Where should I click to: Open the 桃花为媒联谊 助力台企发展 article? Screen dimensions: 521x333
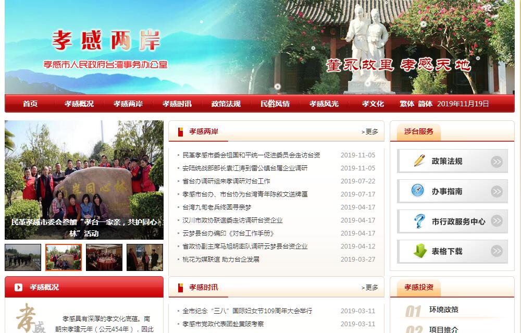pyautogui.click(x=221, y=260)
